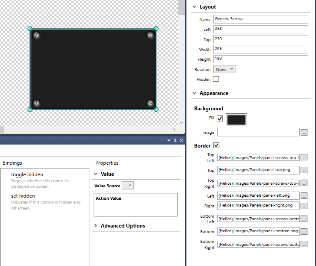Screen dimensions: 316x266
Task: Click the Bindings heading
Action: click(x=12, y=163)
